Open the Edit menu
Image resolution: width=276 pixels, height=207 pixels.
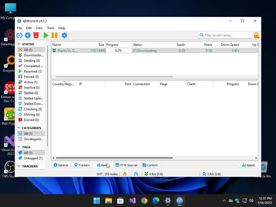(x=29, y=28)
